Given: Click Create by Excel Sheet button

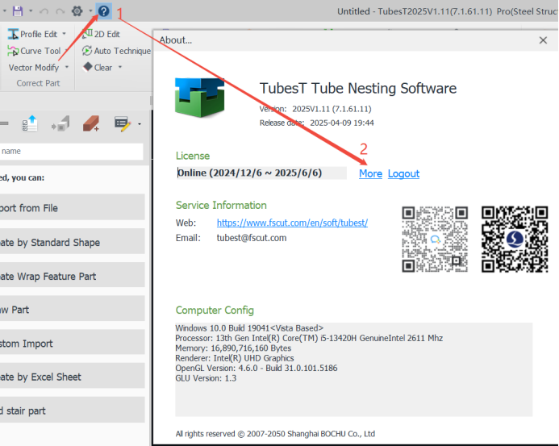Looking at the screenshot, I should [72, 376].
